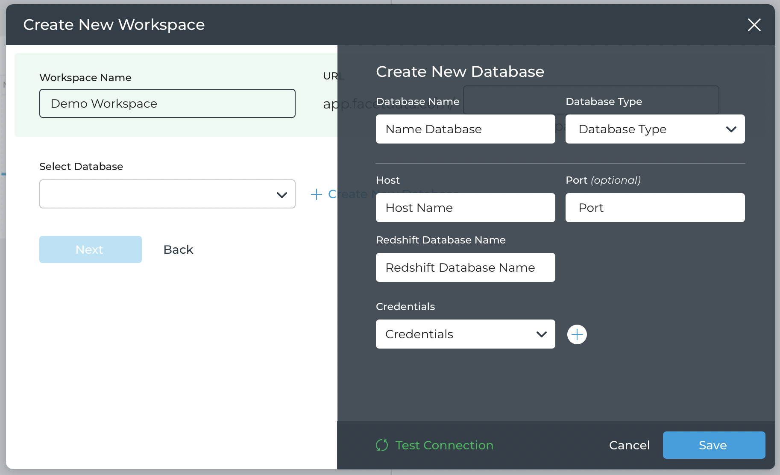Close the Create New Workspace dialog
This screenshot has height=475, width=780.
754,25
